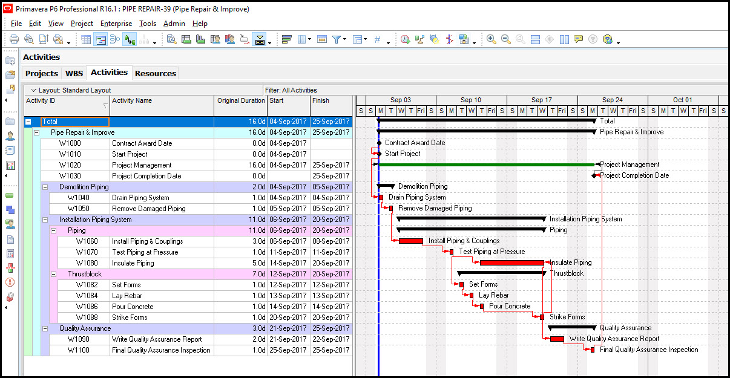Click the red Insulate Piping Gantt bar
The width and height of the screenshot is (730, 378).
pos(511,263)
